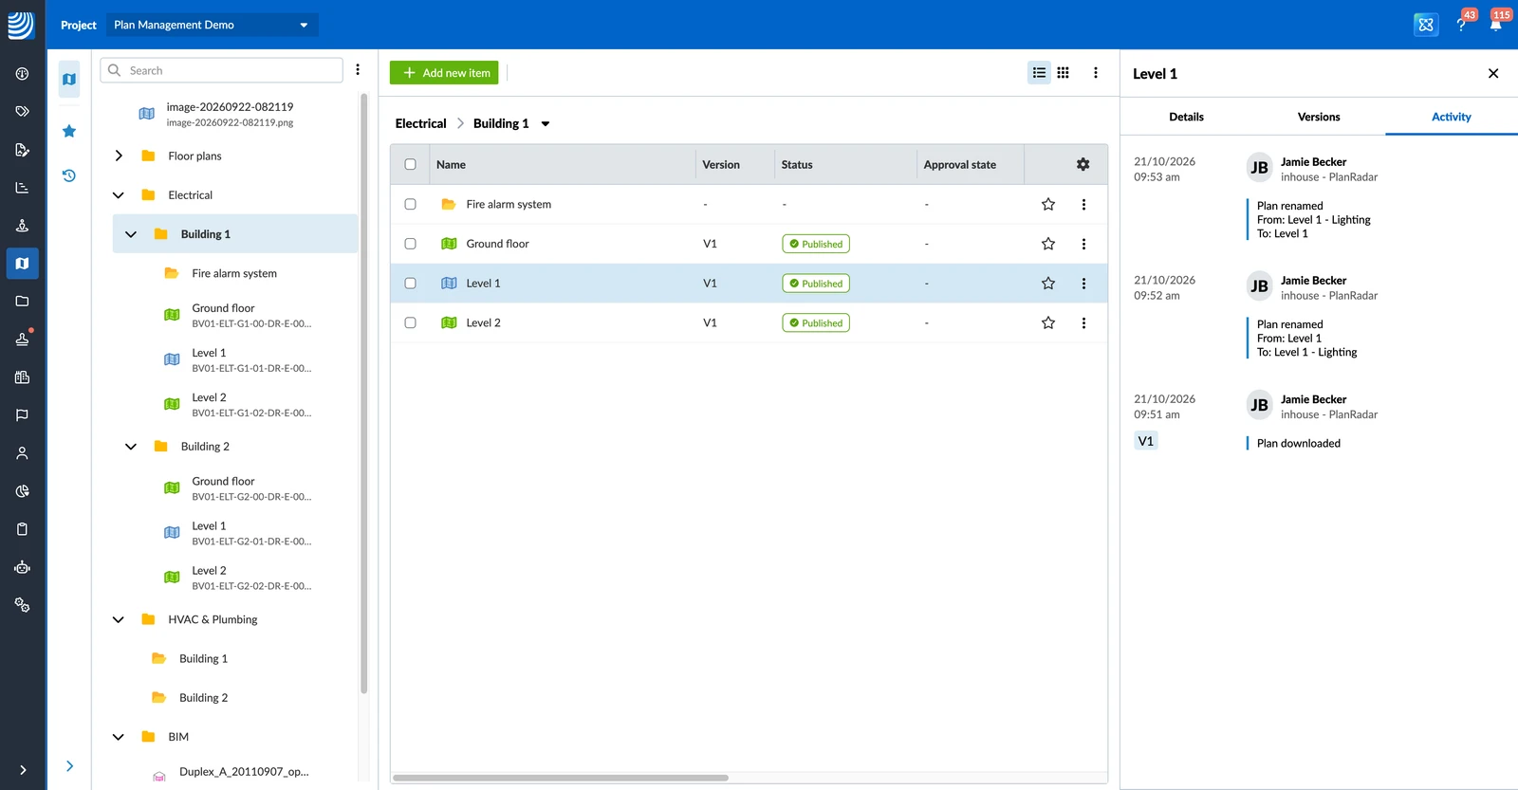Open table column settings gear
The height and width of the screenshot is (790, 1518).
pos(1083,165)
